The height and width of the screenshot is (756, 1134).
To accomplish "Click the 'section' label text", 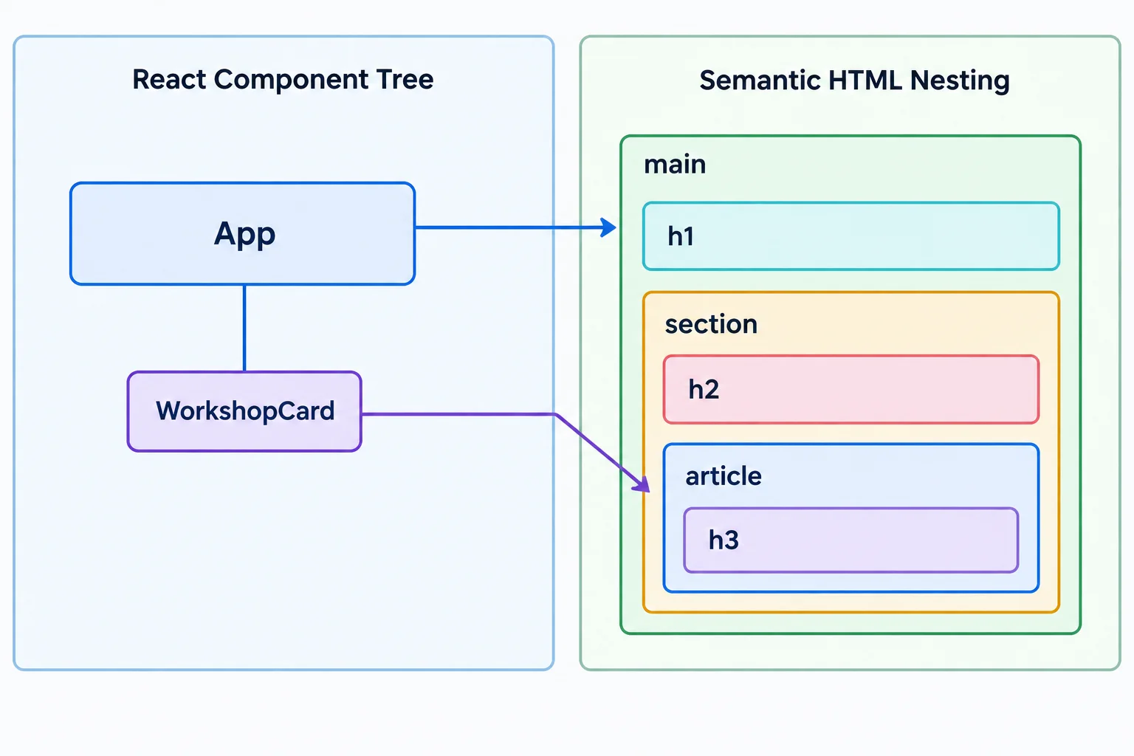I will 711,324.
